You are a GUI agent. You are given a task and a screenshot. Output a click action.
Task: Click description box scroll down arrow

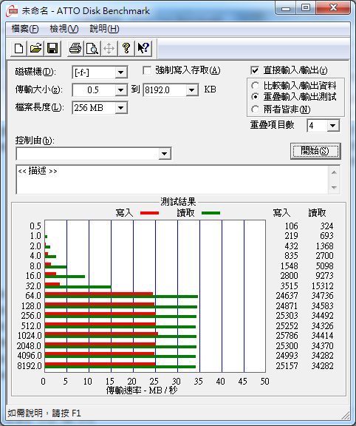[334, 187]
